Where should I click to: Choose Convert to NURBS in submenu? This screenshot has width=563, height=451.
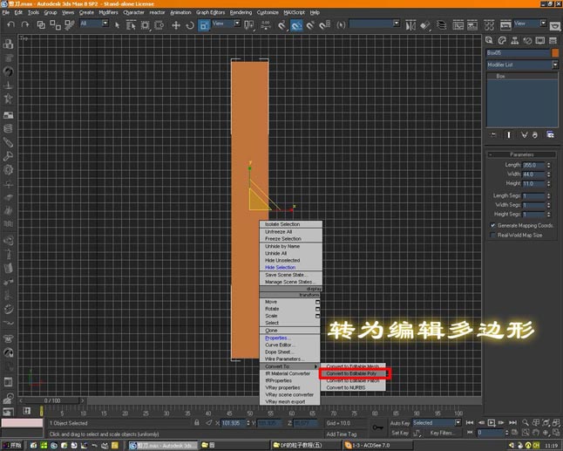(x=346, y=387)
